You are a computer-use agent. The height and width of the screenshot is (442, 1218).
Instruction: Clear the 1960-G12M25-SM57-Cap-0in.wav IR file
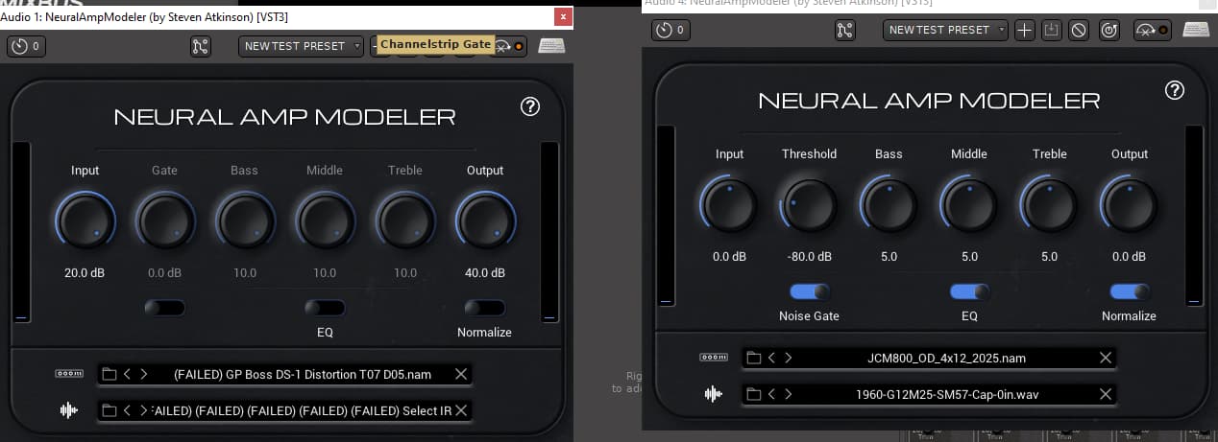click(x=1106, y=394)
